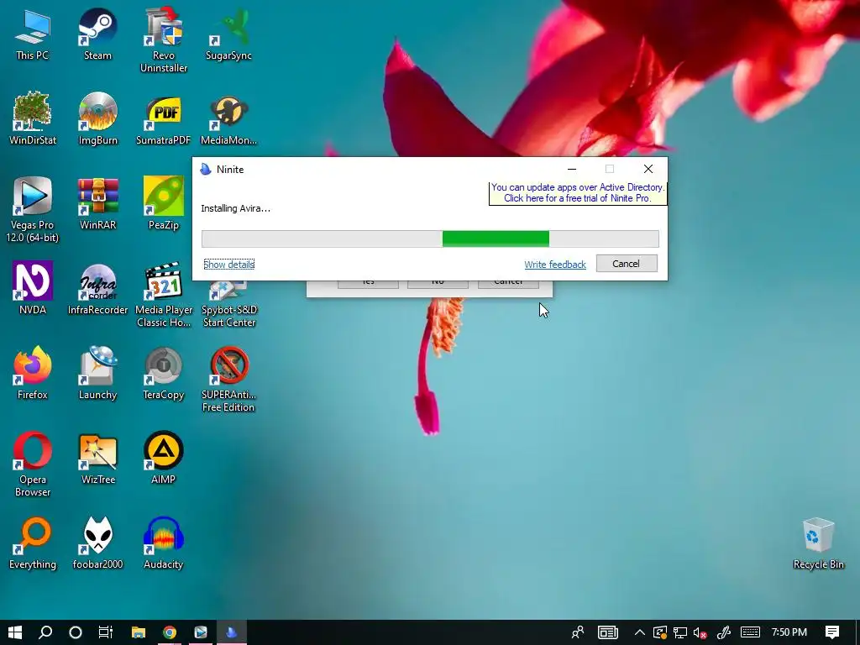The image size is (860, 645).
Task: Select the Steam desktop shortcut
Action: [97, 34]
